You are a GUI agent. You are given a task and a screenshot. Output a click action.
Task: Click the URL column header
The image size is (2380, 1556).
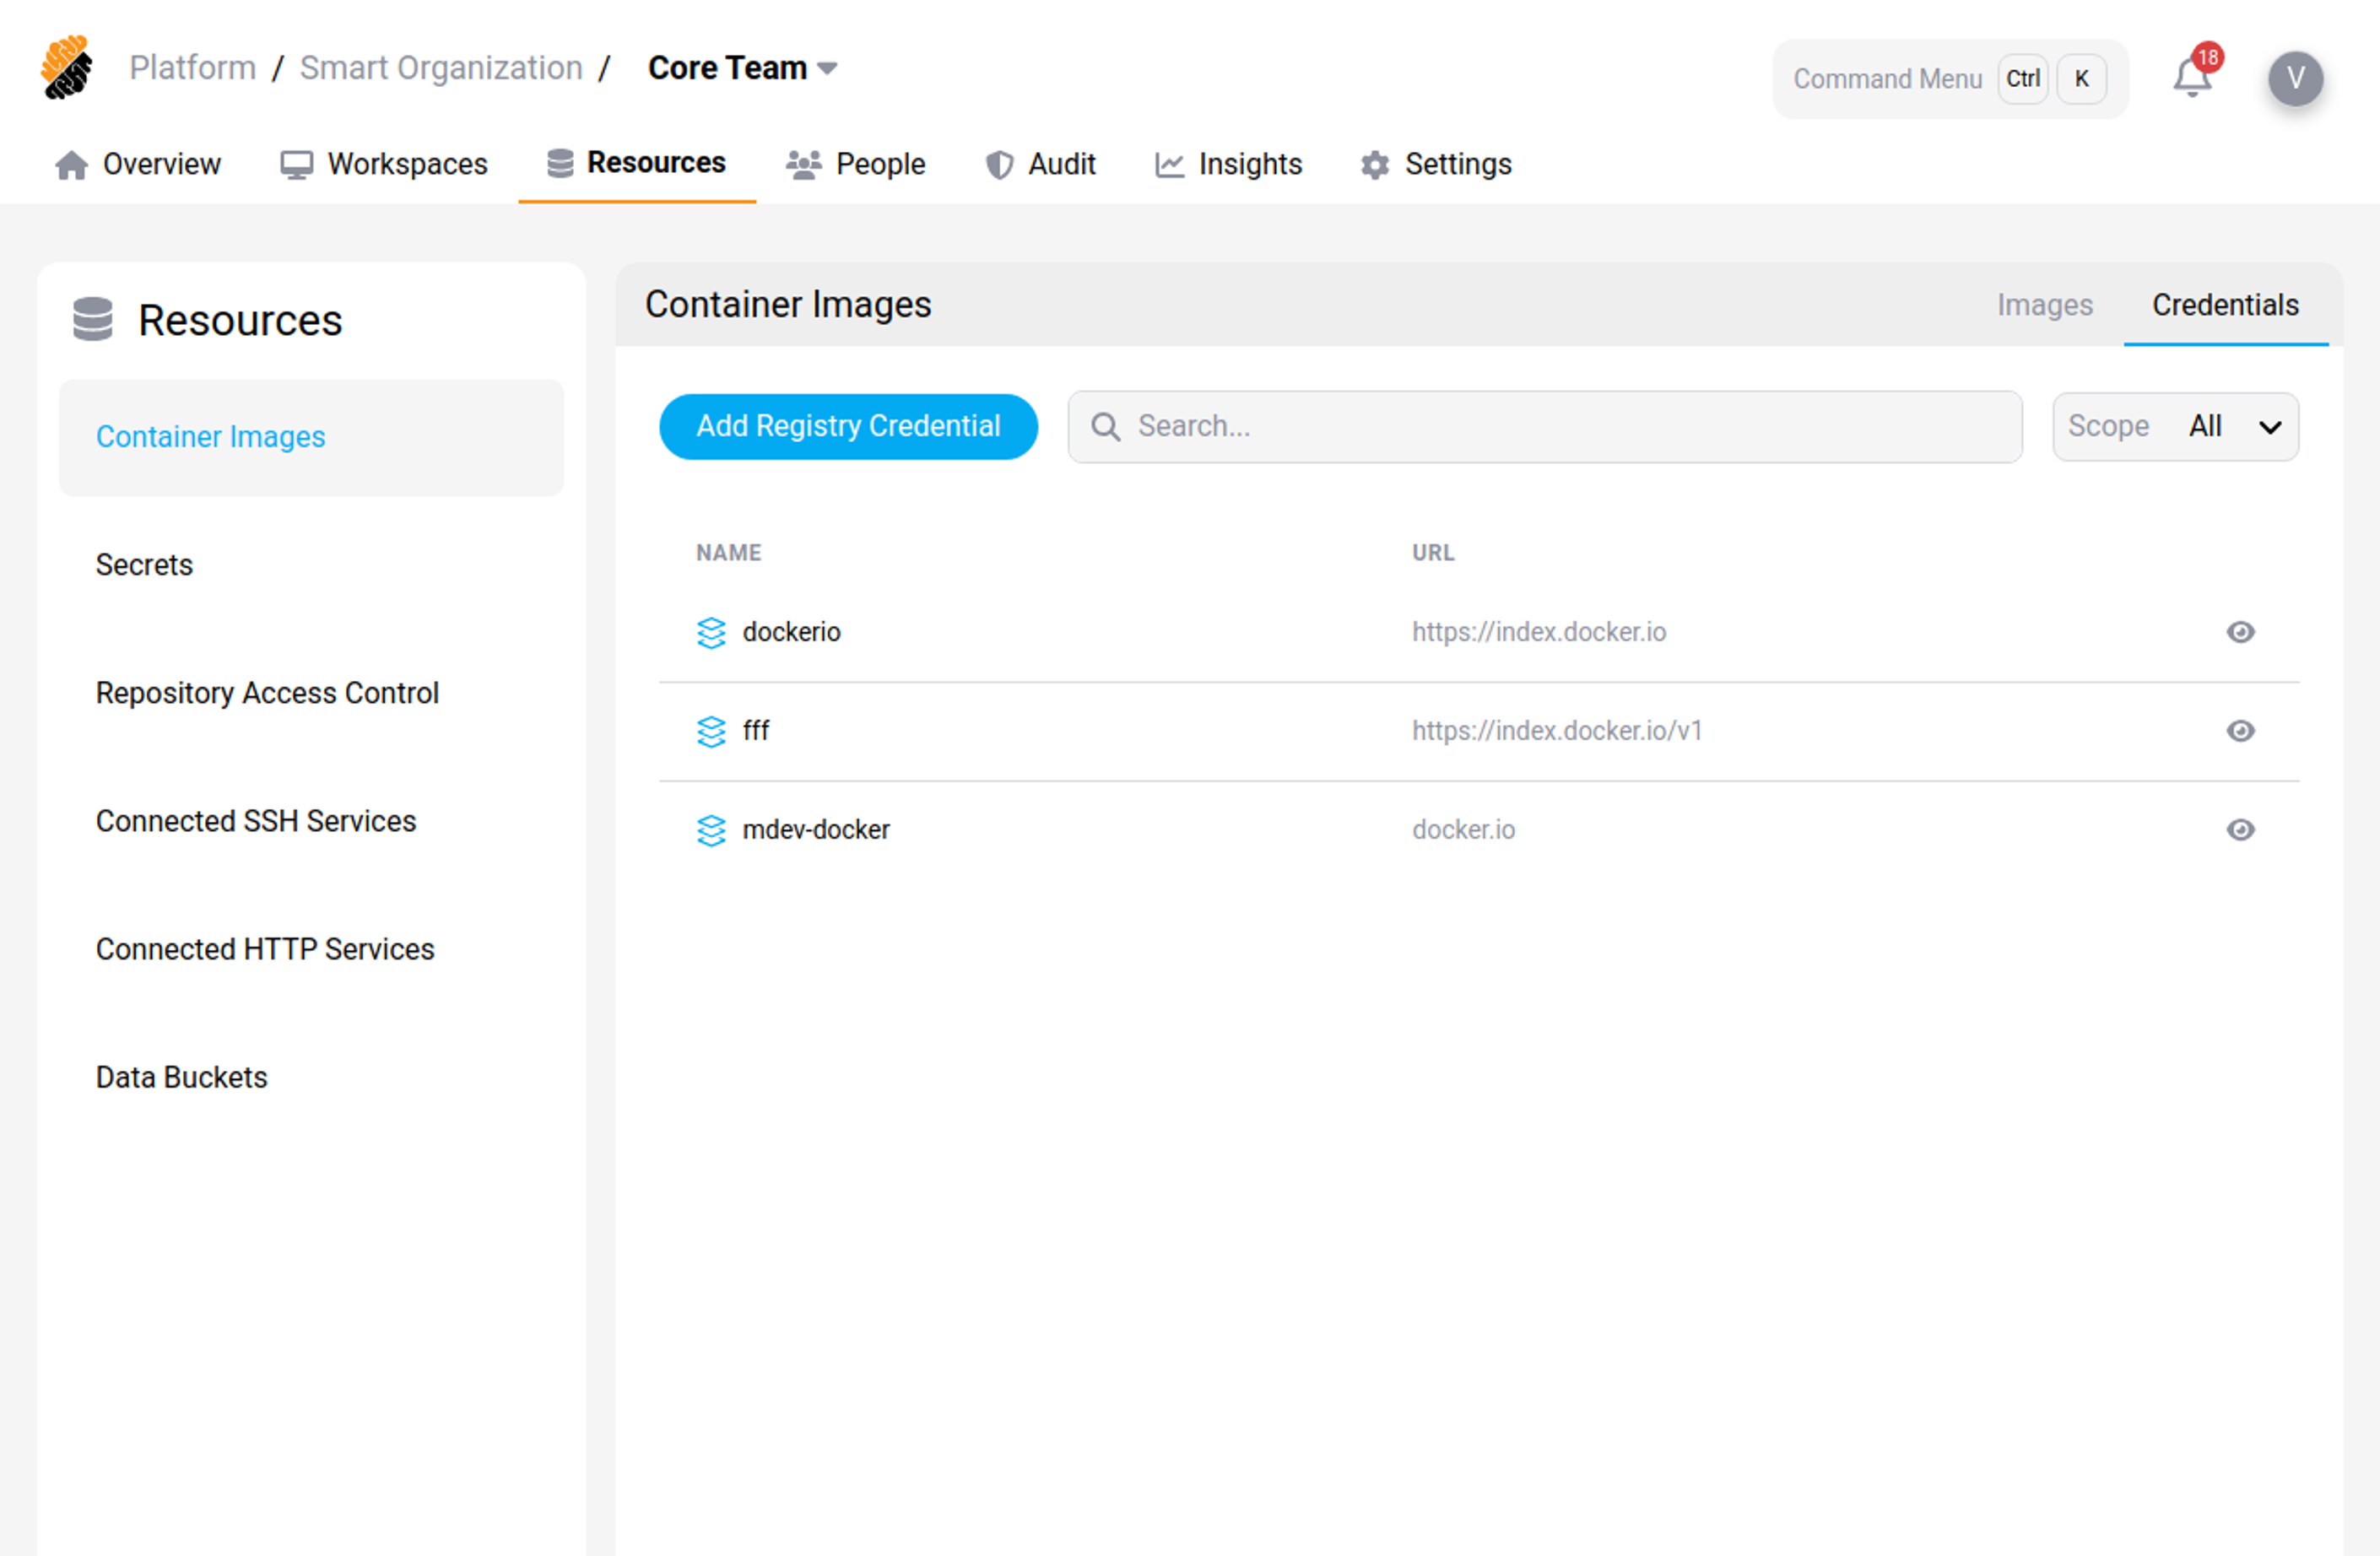click(x=1433, y=553)
